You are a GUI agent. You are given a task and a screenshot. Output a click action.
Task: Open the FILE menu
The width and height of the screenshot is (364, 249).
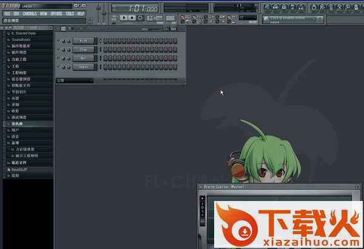tap(7, 14)
